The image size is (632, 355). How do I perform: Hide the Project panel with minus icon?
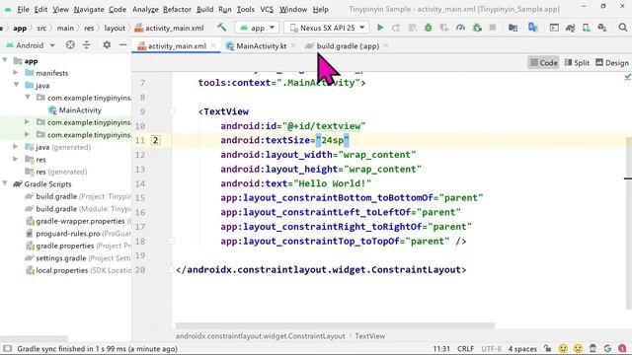[x=122, y=45]
